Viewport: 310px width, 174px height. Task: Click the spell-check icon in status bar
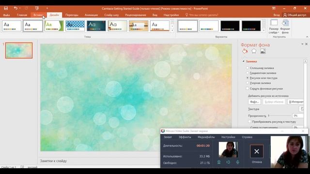[22, 167]
